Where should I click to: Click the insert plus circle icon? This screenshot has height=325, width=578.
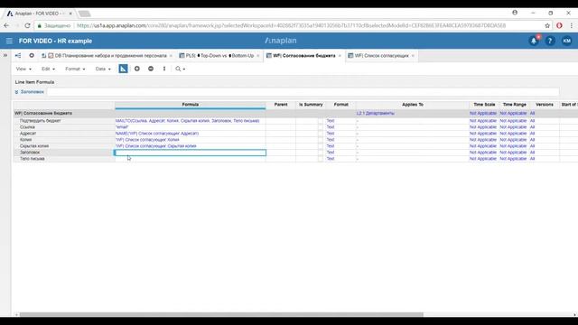pos(137,69)
